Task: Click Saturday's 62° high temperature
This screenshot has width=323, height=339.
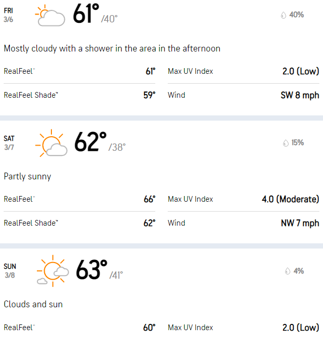Action: point(90,142)
